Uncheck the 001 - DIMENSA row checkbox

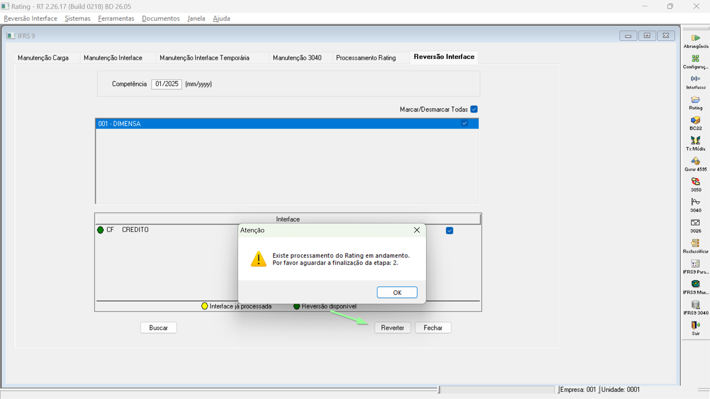click(x=464, y=123)
